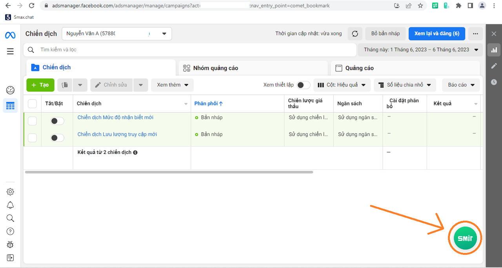Click the Xem lại và đăng (6) button
The width and height of the screenshot is (502, 268).
[x=437, y=34]
